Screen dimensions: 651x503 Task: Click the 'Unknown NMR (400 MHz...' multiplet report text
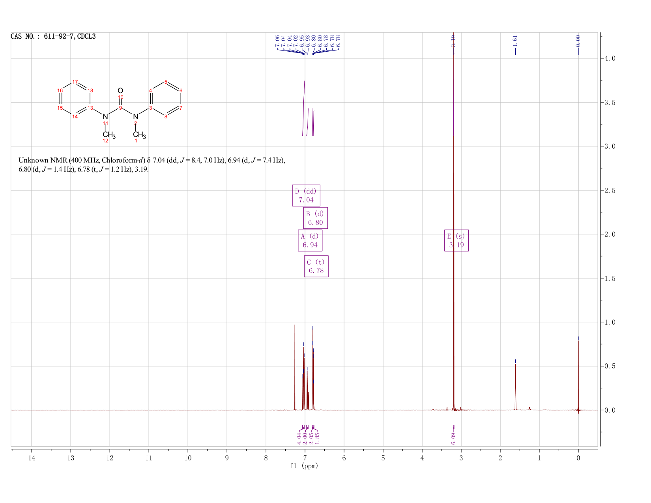pos(152,165)
